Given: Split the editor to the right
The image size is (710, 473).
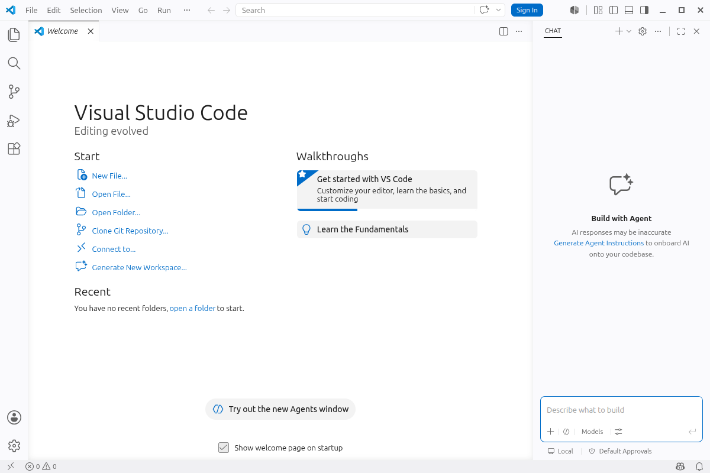Looking at the screenshot, I should pyautogui.click(x=504, y=31).
